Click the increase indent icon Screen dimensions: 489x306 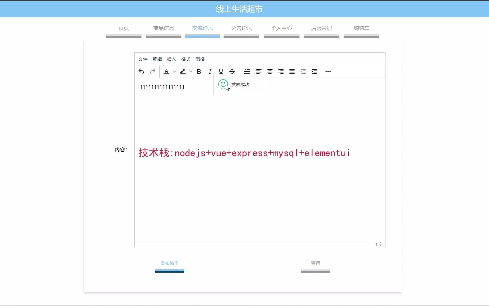tap(314, 71)
